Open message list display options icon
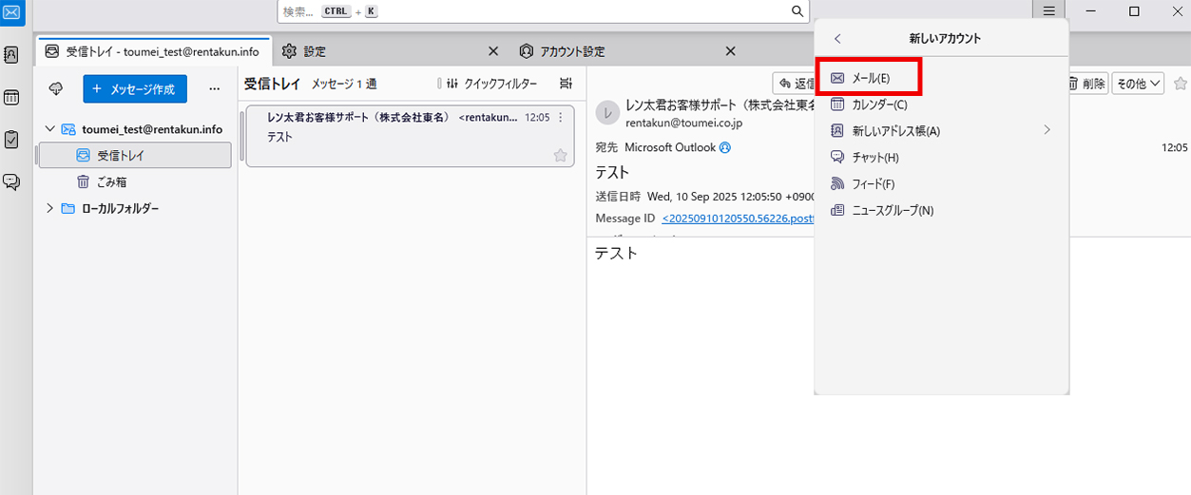1191x495 pixels. 567,84
